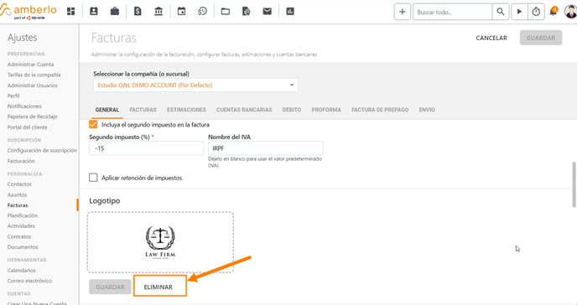Open Portal del cliente
577x305 pixels.
(x=27, y=127)
